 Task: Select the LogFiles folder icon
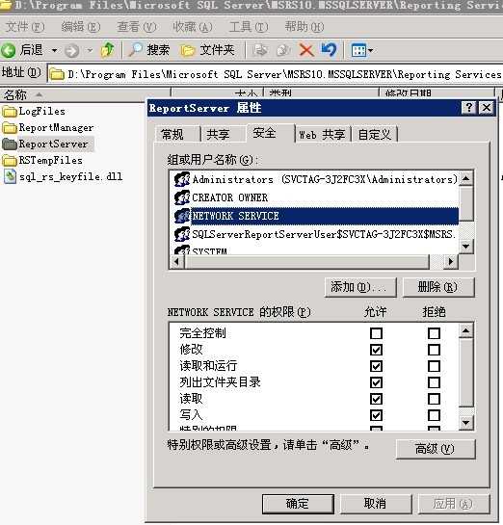pos(10,111)
